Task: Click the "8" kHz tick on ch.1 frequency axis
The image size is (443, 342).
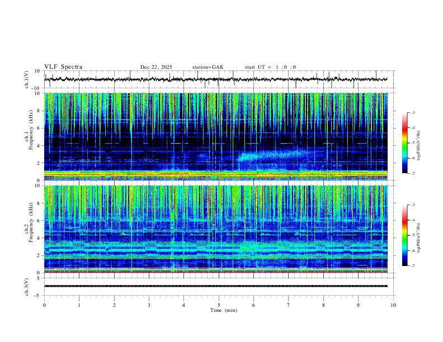Action: 39,111
